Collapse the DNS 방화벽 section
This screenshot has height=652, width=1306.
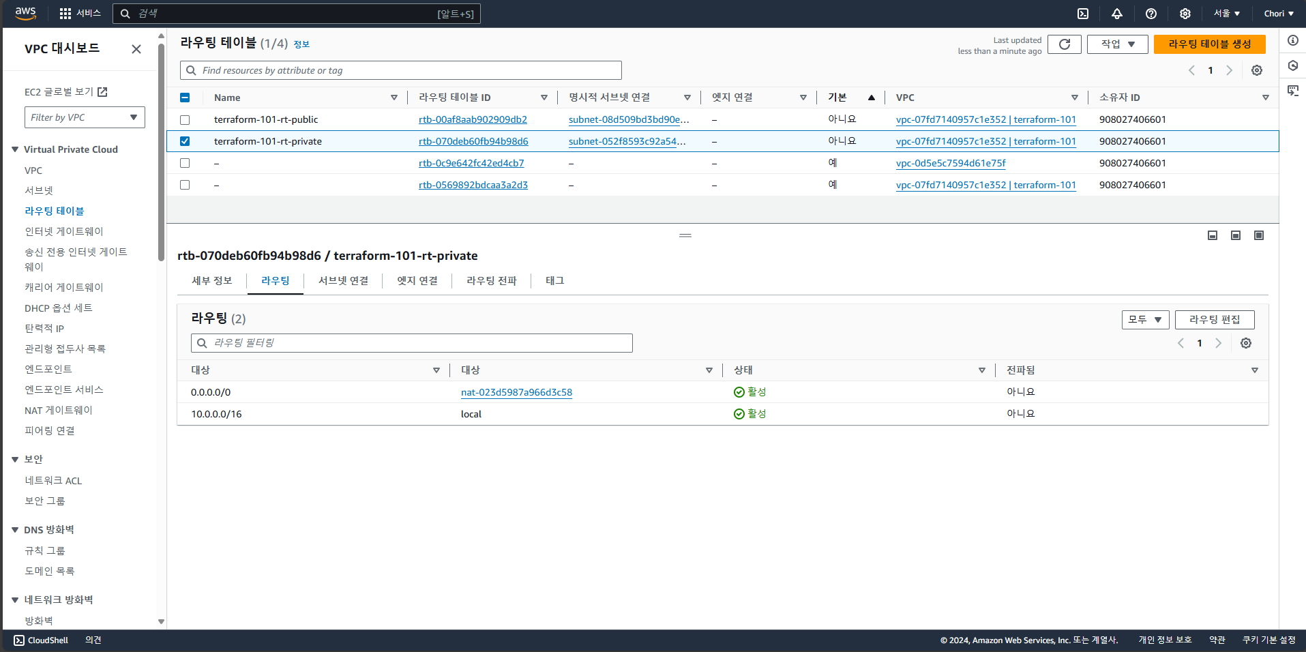click(15, 530)
